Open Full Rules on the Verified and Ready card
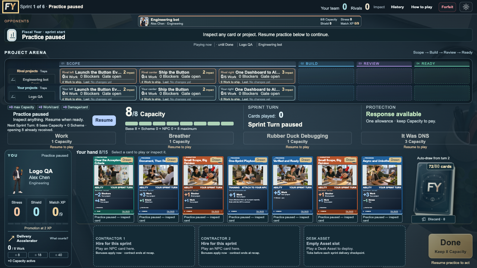 (x=306, y=211)
